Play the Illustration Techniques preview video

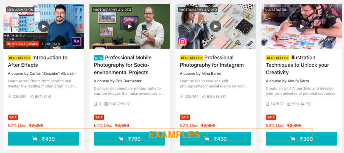301,27
